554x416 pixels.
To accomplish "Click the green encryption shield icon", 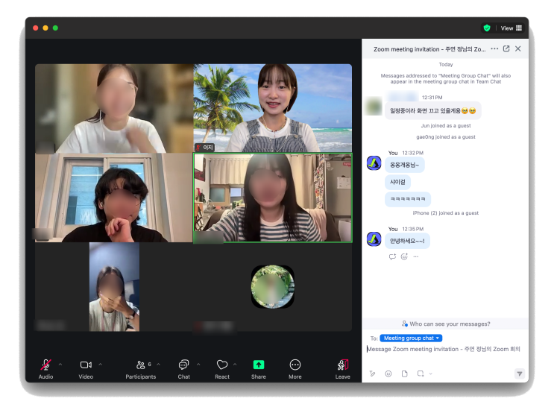I will [487, 28].
